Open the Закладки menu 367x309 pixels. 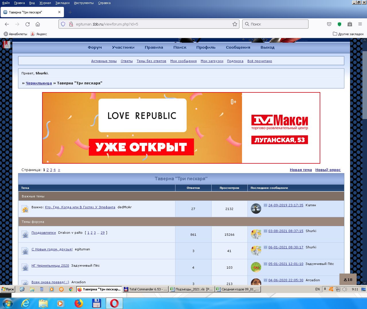63,3
